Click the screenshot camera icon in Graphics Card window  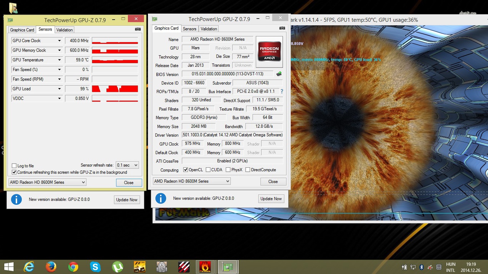coord(282,28)
